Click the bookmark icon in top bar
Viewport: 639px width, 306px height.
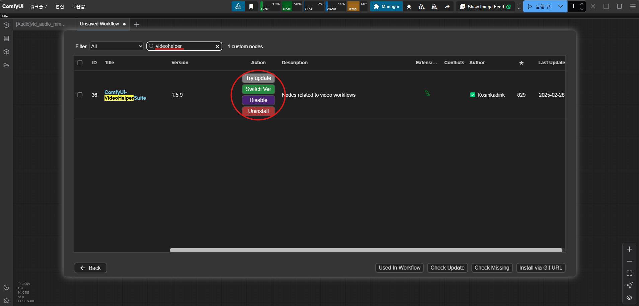(251, 6)
